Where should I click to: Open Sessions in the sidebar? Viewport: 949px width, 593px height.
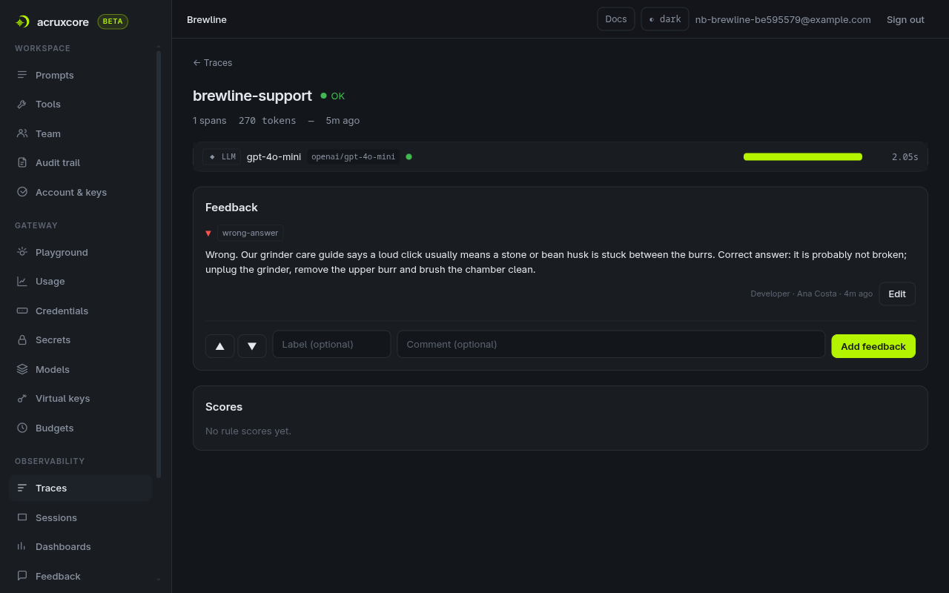(x=80, y=517)
